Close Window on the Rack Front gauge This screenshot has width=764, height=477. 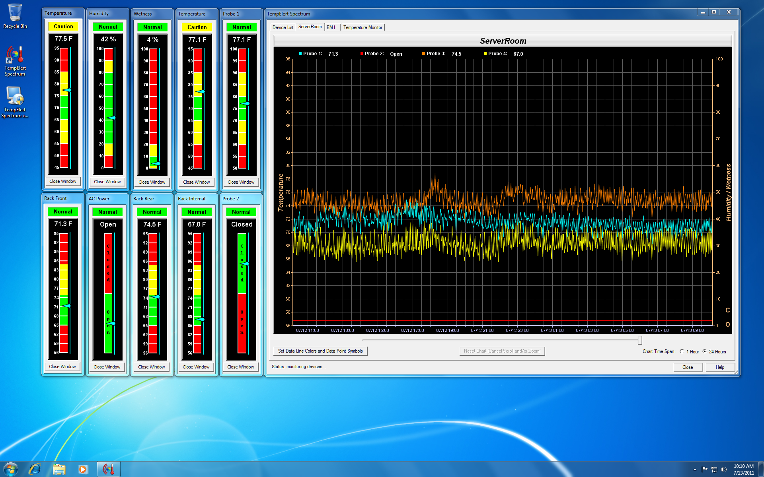click(62, 366)
